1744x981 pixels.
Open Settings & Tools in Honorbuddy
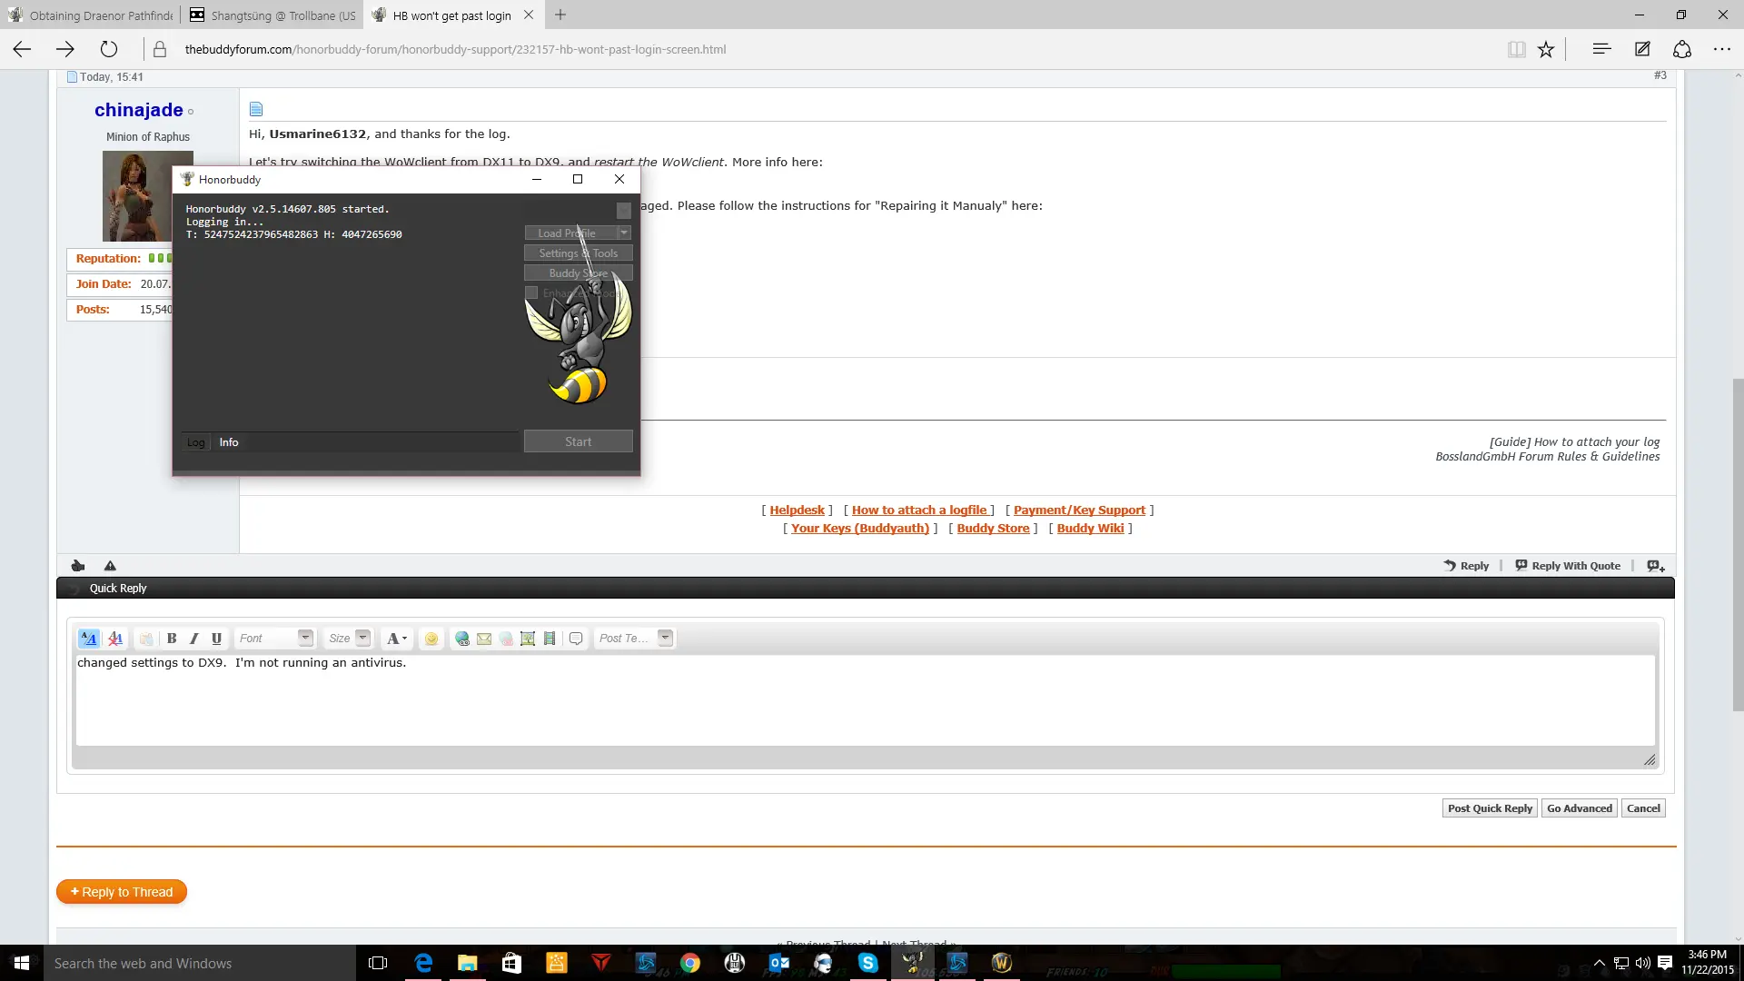tap(578, 253)
